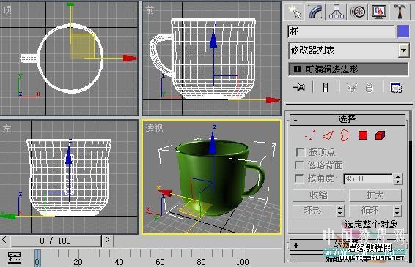Screen dimensions: 415x267
Task: Select Edge sub-object level icon
Action: (328, 135)
